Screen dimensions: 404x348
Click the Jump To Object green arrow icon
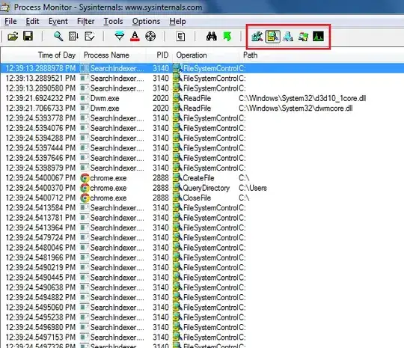(227, 37)
